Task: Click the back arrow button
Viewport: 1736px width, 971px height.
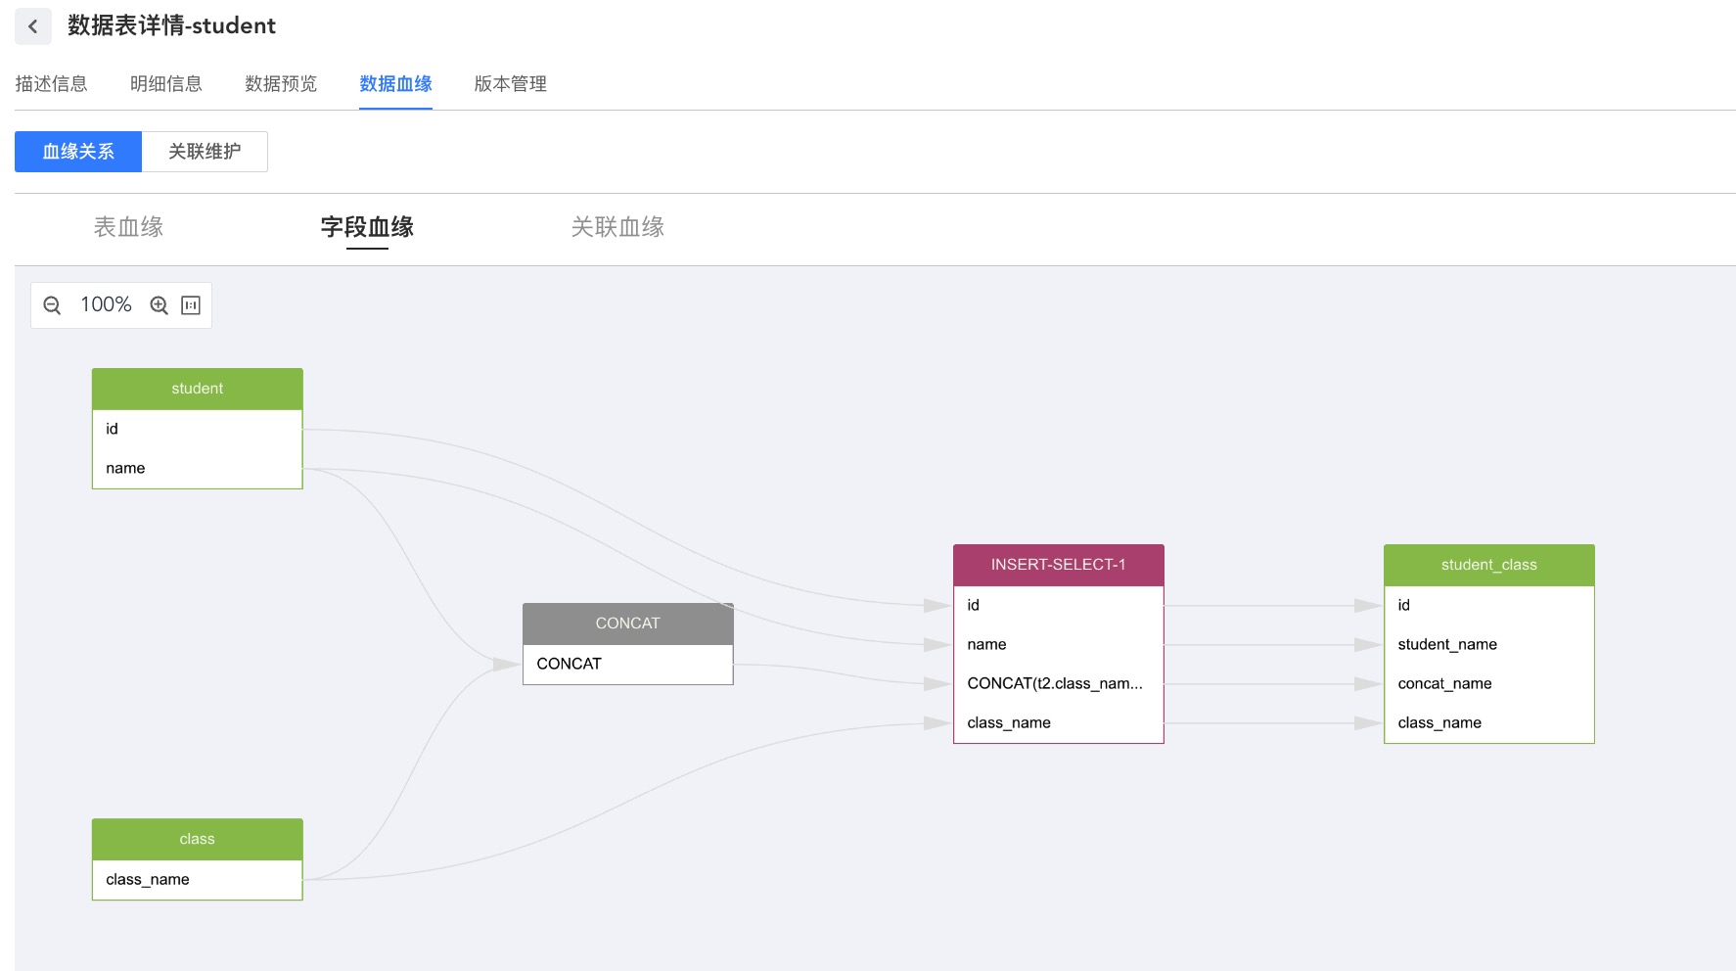Action: tap(33, 26)
